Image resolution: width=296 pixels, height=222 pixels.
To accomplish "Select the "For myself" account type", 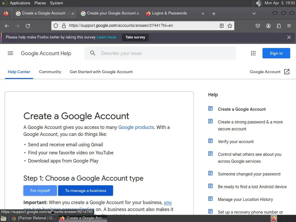I will click(40, 190).
